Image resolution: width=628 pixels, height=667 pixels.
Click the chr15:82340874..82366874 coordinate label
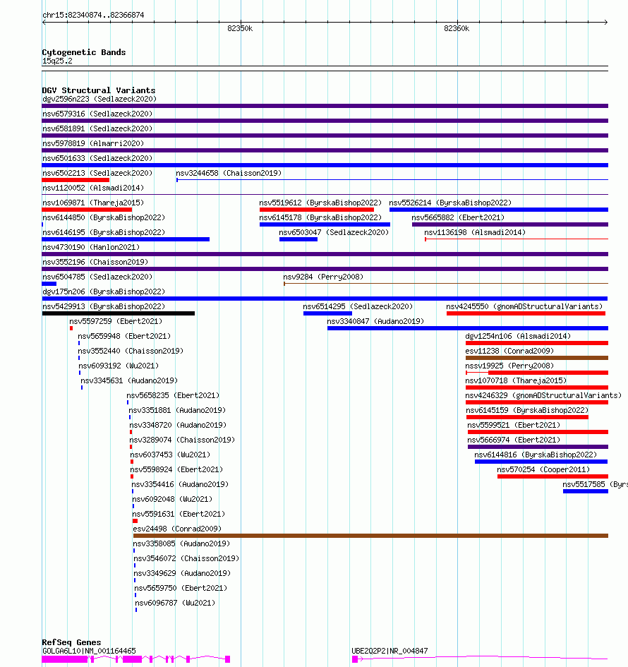point(93,16)
